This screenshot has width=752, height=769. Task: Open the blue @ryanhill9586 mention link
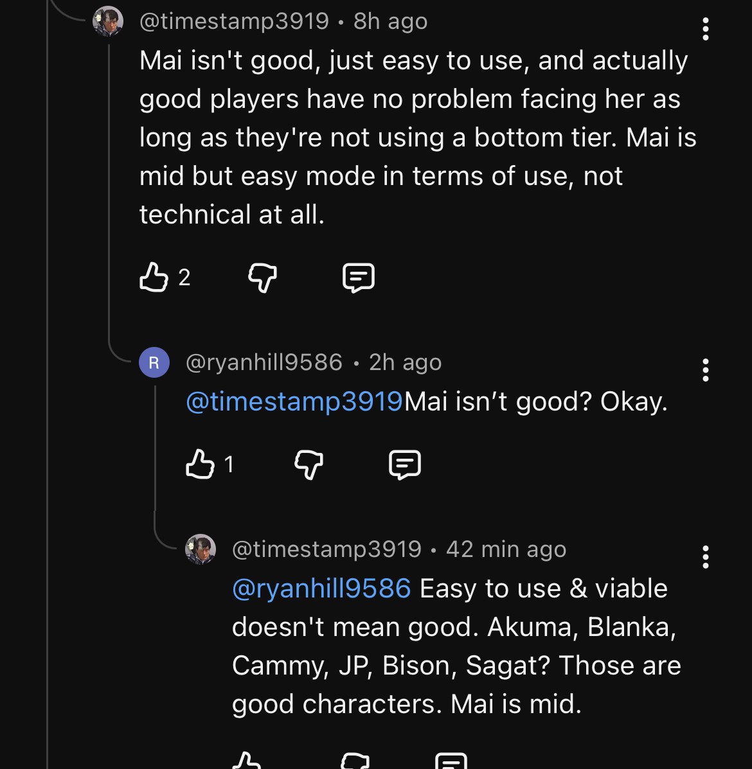point(321,588)
